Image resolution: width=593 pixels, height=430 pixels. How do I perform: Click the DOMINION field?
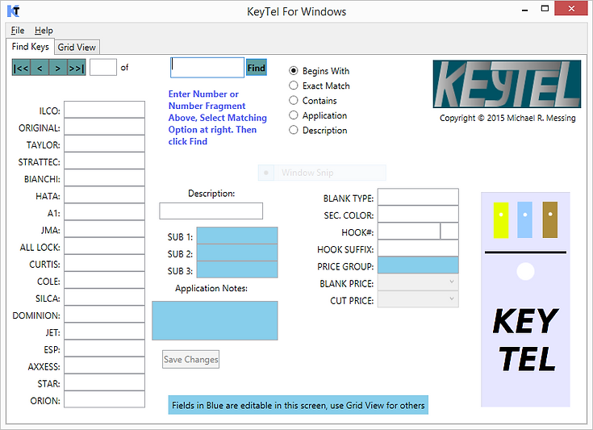tap(104, 315)
